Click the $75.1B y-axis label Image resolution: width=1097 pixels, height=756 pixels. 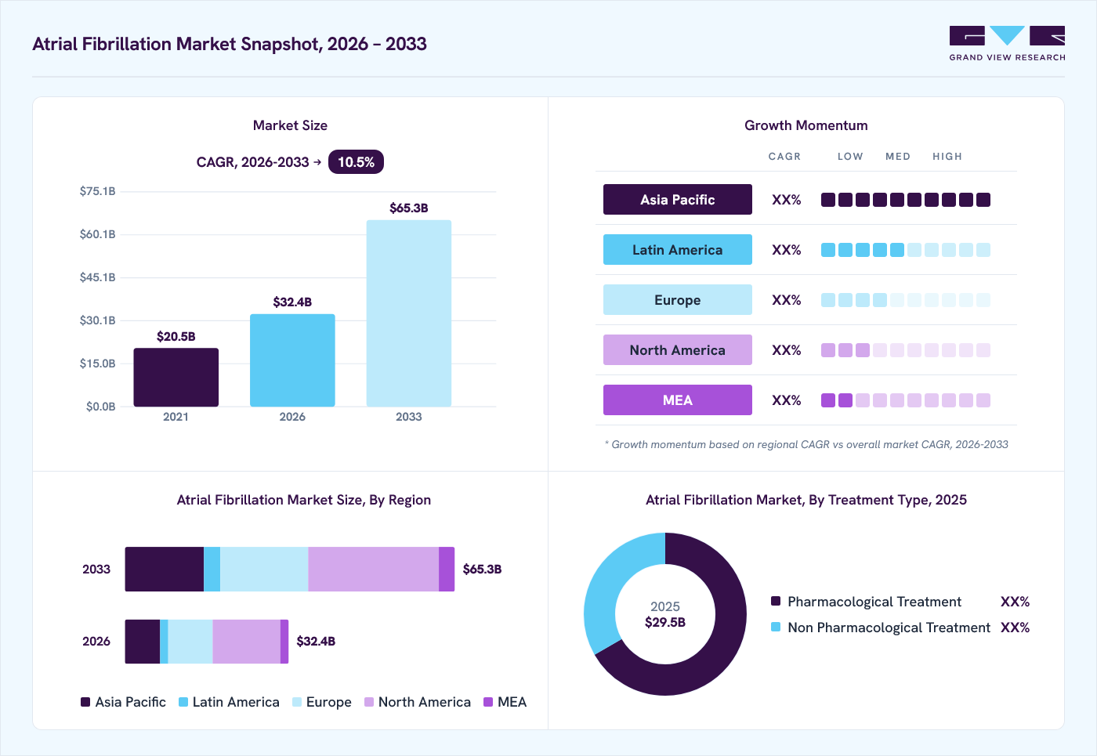pos(97,191)
